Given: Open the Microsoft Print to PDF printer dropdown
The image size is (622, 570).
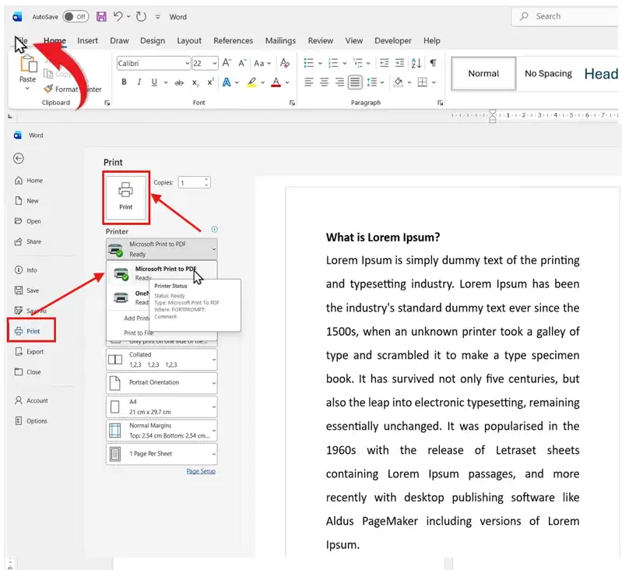Looking at the screenshot, I should pyautogui.click(x=161, y=248).
